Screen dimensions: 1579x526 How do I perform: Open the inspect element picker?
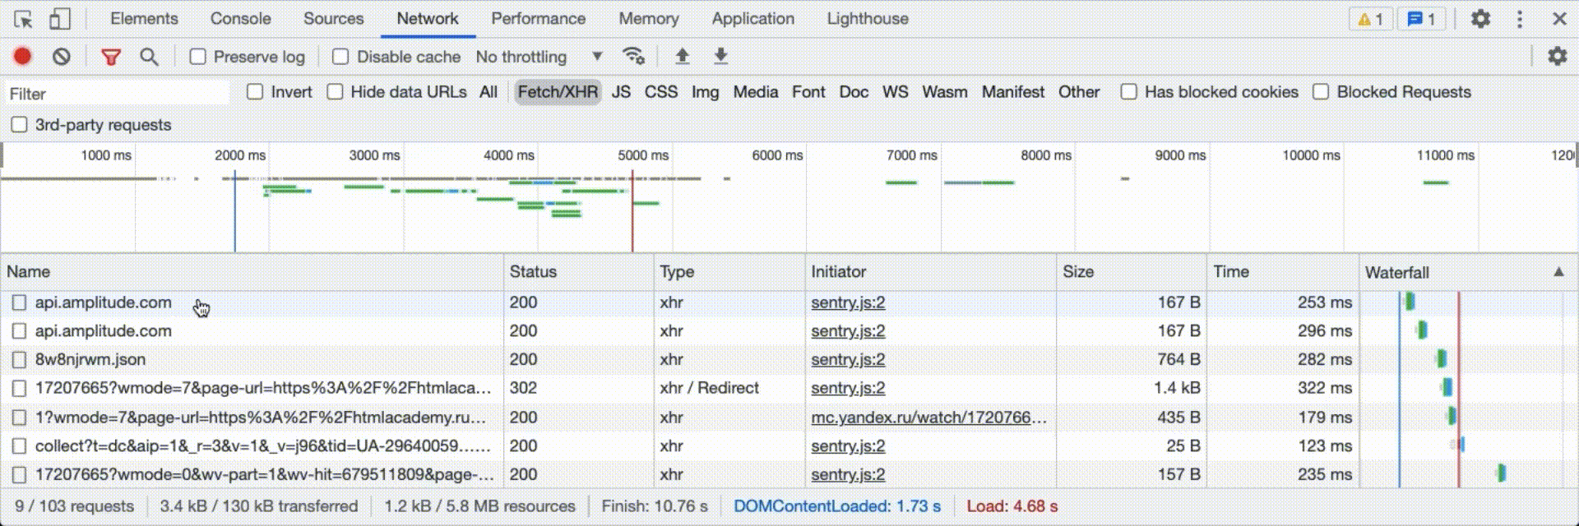click(x=23, y=19)
